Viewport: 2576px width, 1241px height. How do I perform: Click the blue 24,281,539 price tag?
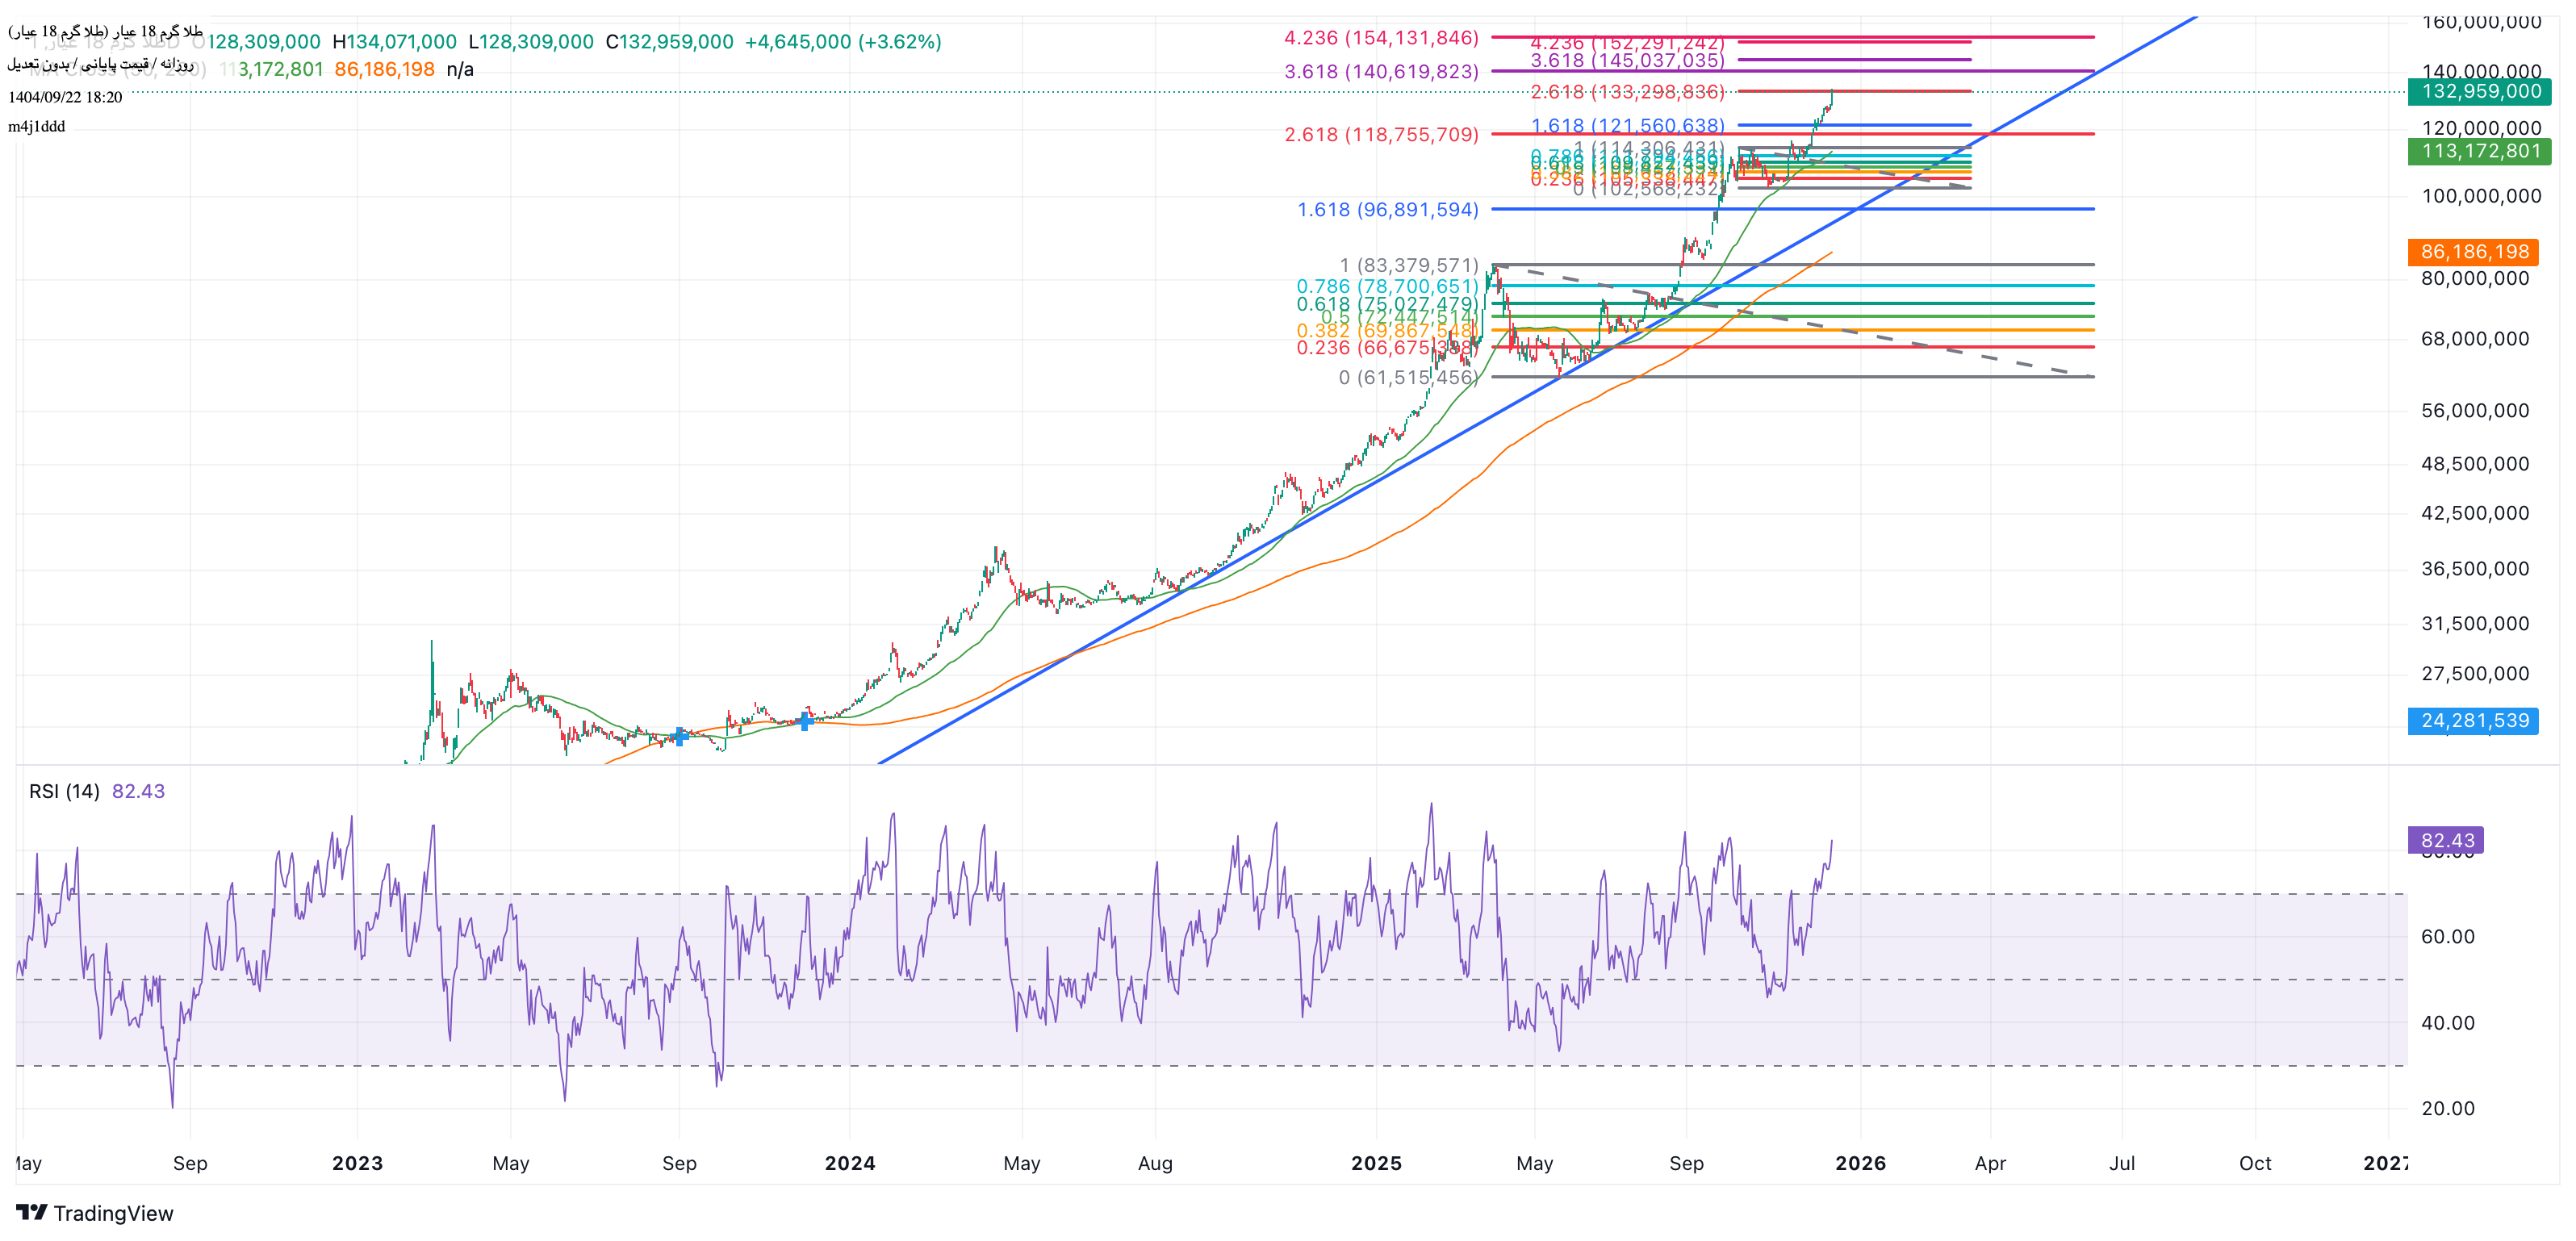click(2473, 721)
